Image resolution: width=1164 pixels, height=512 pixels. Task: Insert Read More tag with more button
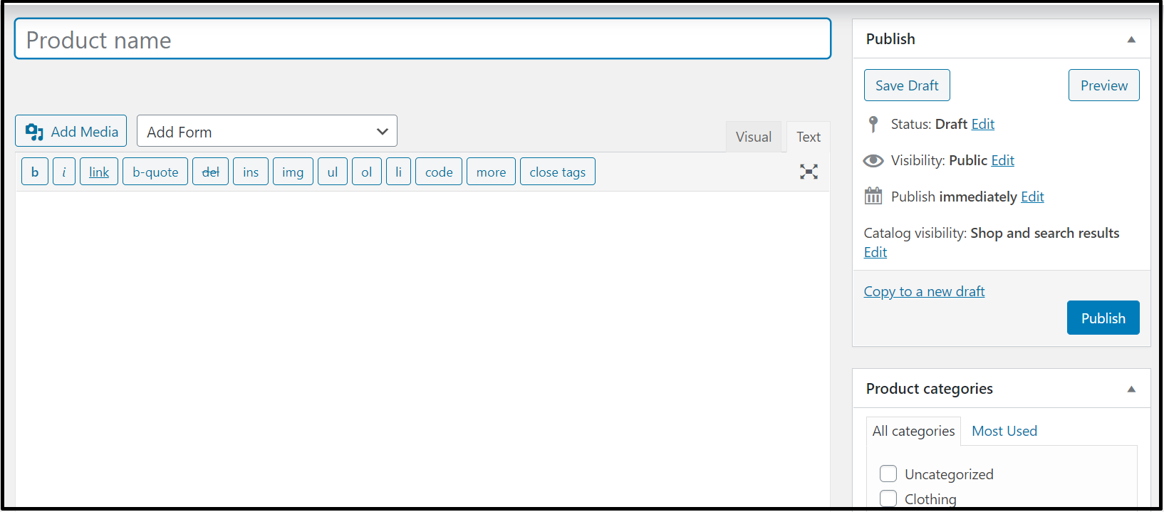tap(491, 172)
